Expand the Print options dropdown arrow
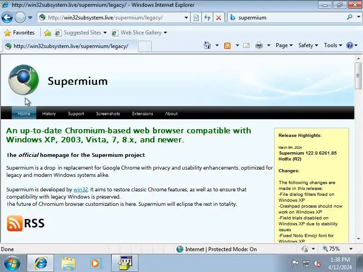The width and height of the screenshot is (363, 272). 269,45
